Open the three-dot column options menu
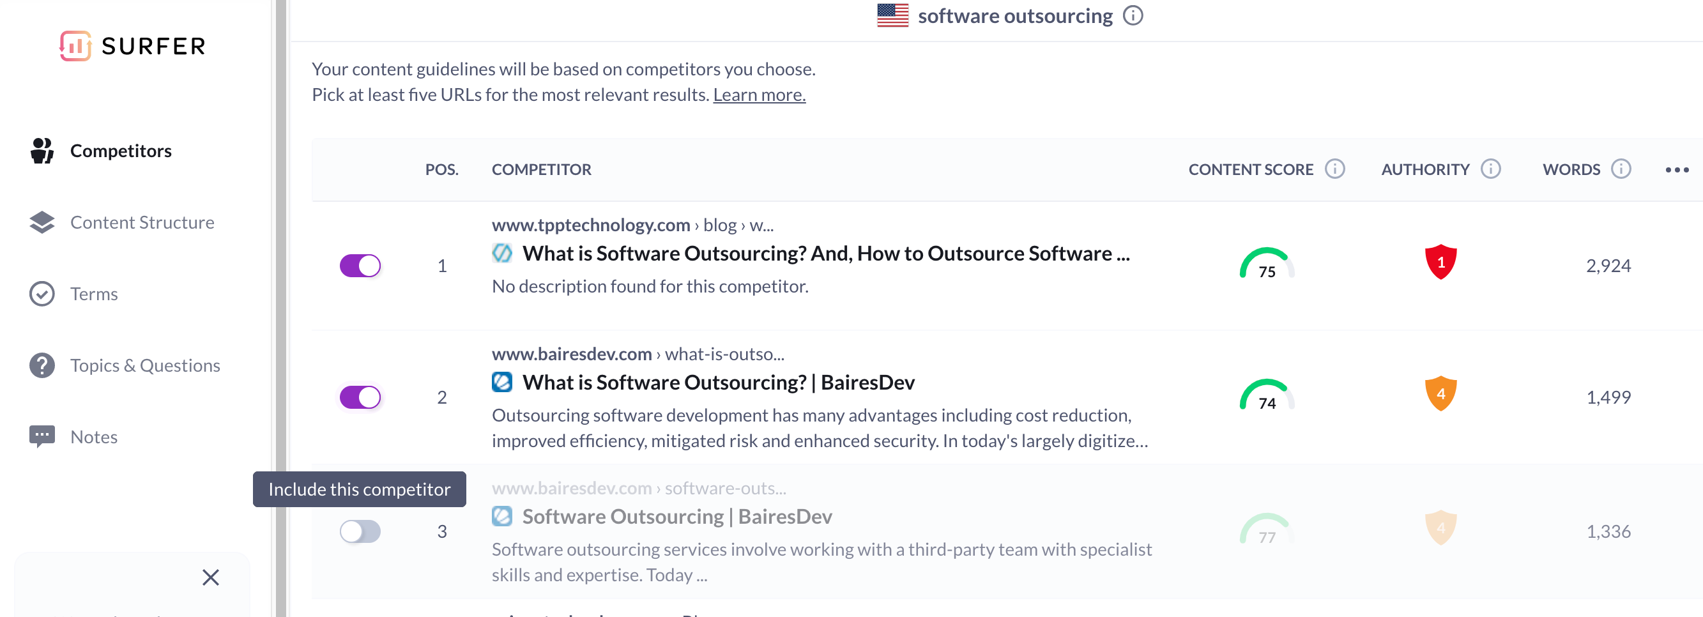Viewport: 1703px width, 617px height. pyautogui.click(x=1677, y=169)
